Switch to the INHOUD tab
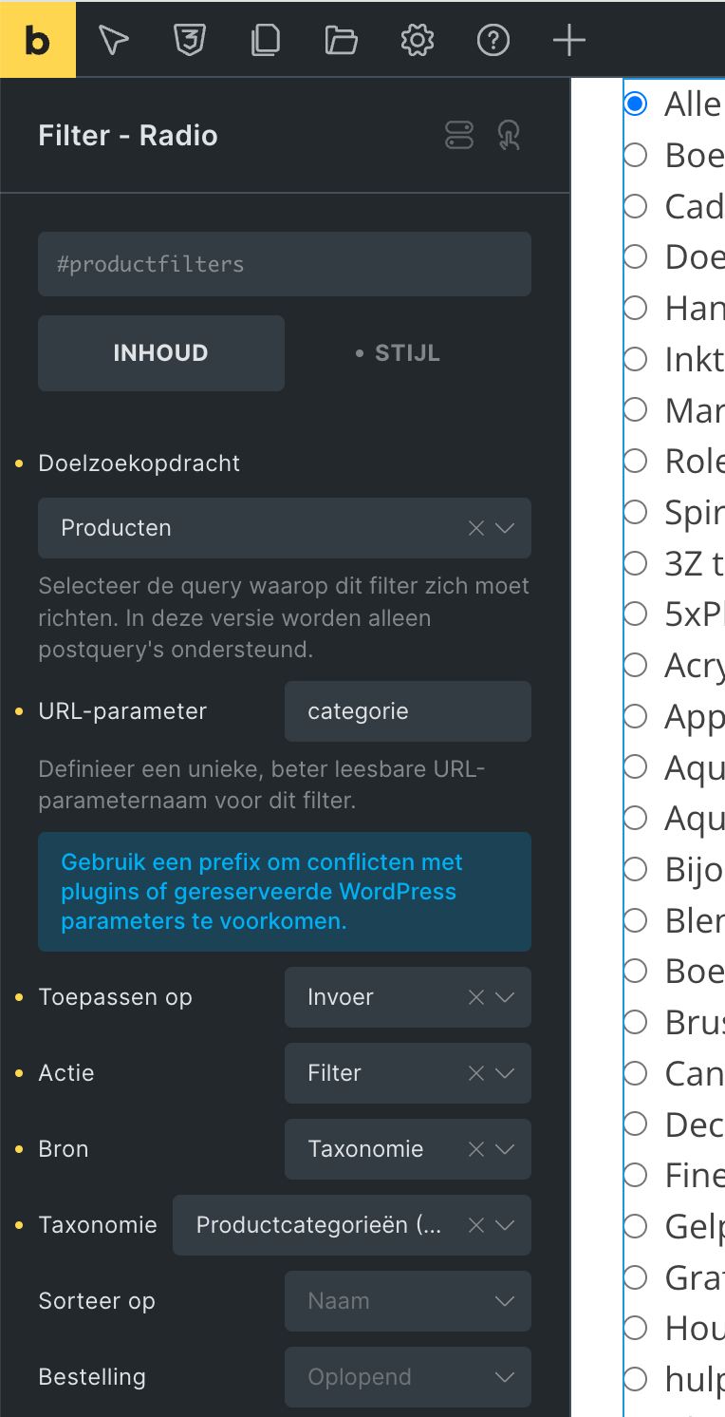 (x=161, y=353)
